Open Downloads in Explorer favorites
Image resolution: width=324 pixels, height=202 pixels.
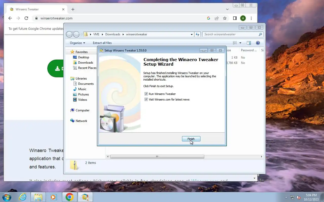point(86,63)
